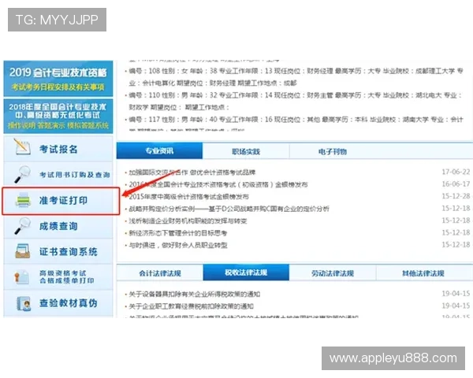
Task: Open the notepad icon beside 考试报名
Action: (x=23, y=146)
